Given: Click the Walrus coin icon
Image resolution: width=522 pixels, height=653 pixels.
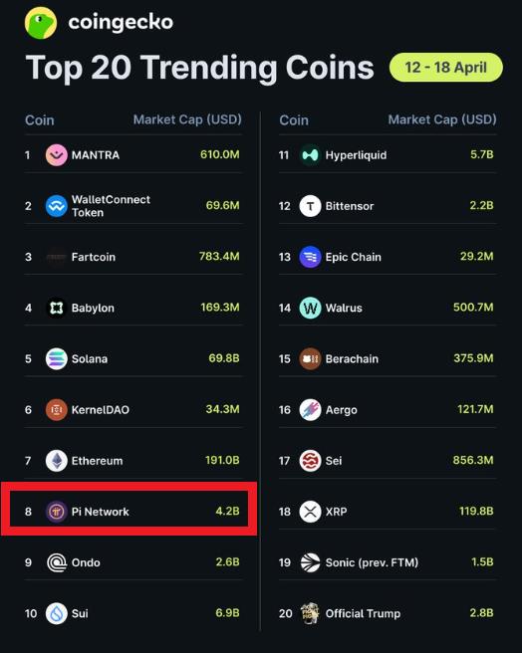Looking at the screenshot, I should (310, 308).
